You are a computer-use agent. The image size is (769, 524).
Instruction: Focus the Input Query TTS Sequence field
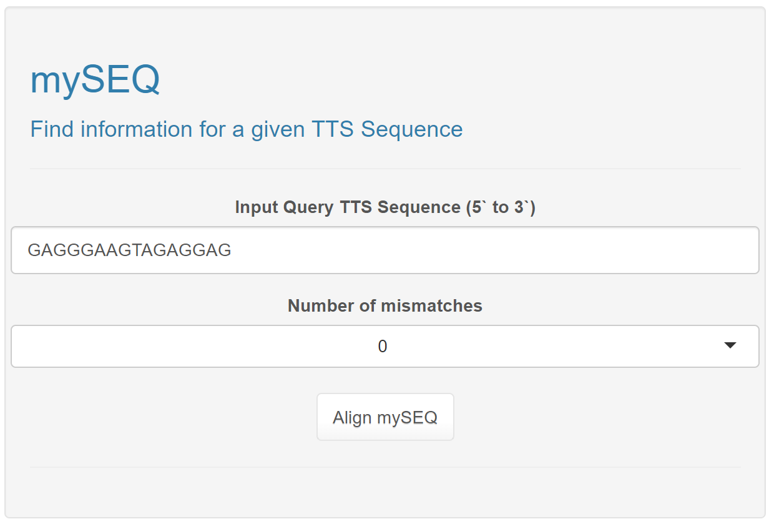[x=385, y=250]
